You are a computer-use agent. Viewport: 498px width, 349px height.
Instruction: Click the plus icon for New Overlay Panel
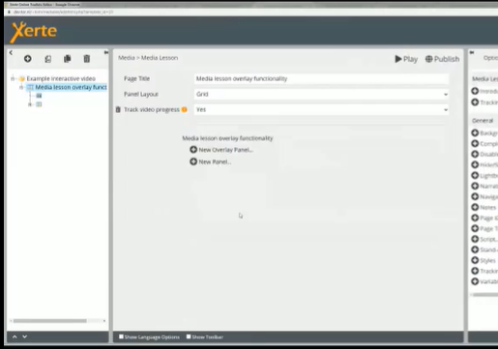[193, 150]
